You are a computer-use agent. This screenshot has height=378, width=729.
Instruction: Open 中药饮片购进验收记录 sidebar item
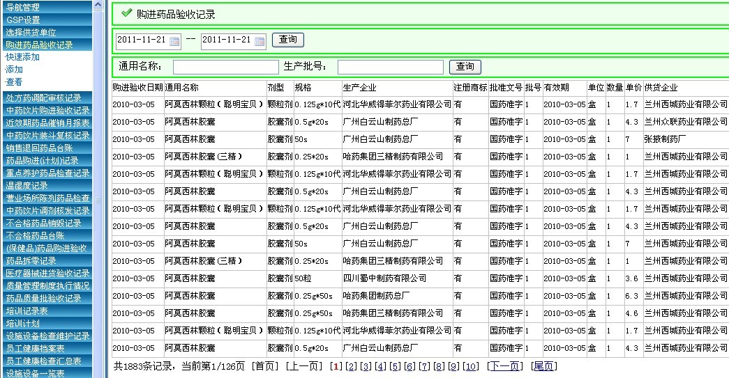click(x=46, y=111)
